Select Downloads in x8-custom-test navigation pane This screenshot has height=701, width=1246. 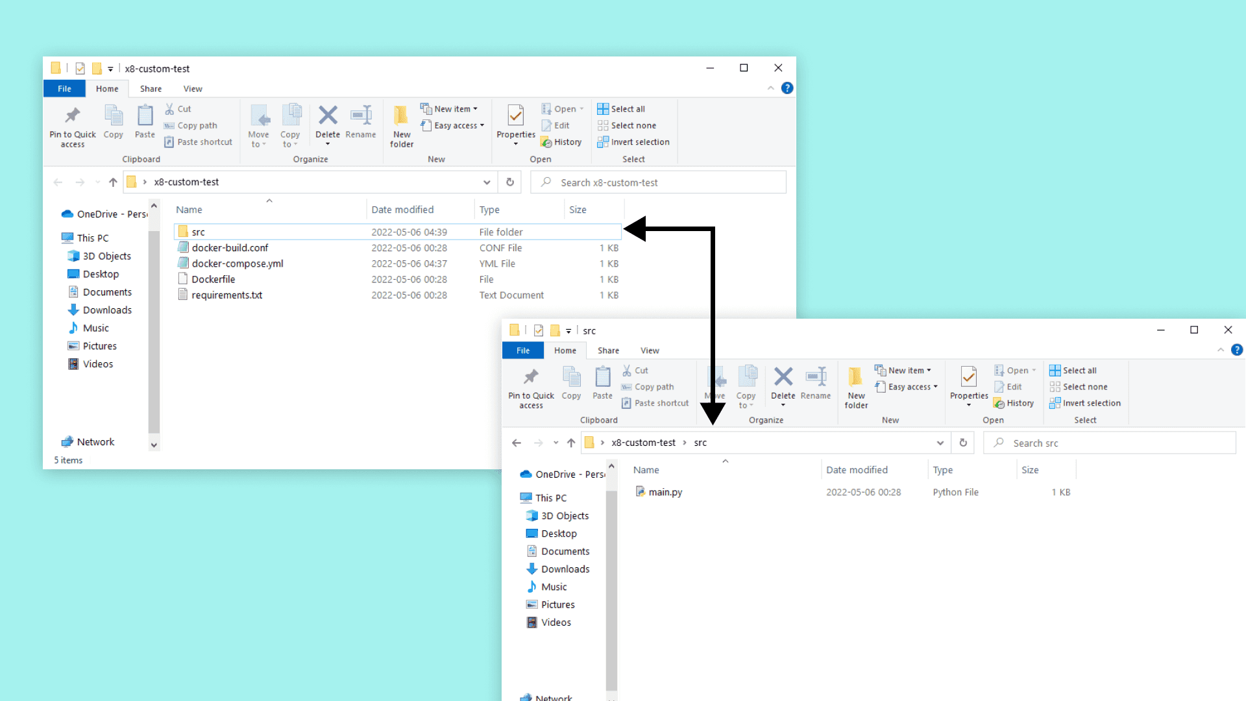coord(107,310)
